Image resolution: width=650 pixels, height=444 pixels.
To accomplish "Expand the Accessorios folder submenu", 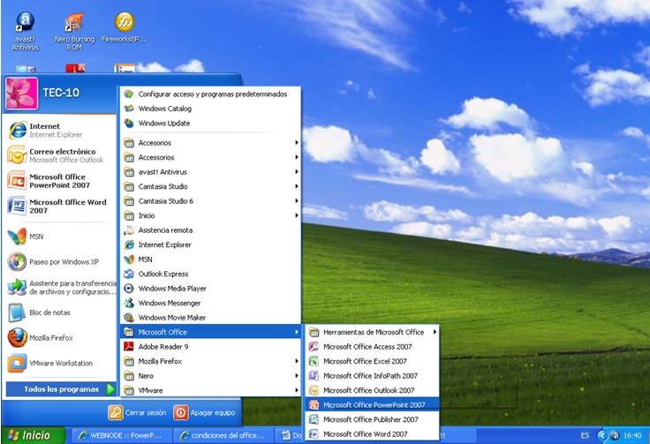I will tap(210, 157).
